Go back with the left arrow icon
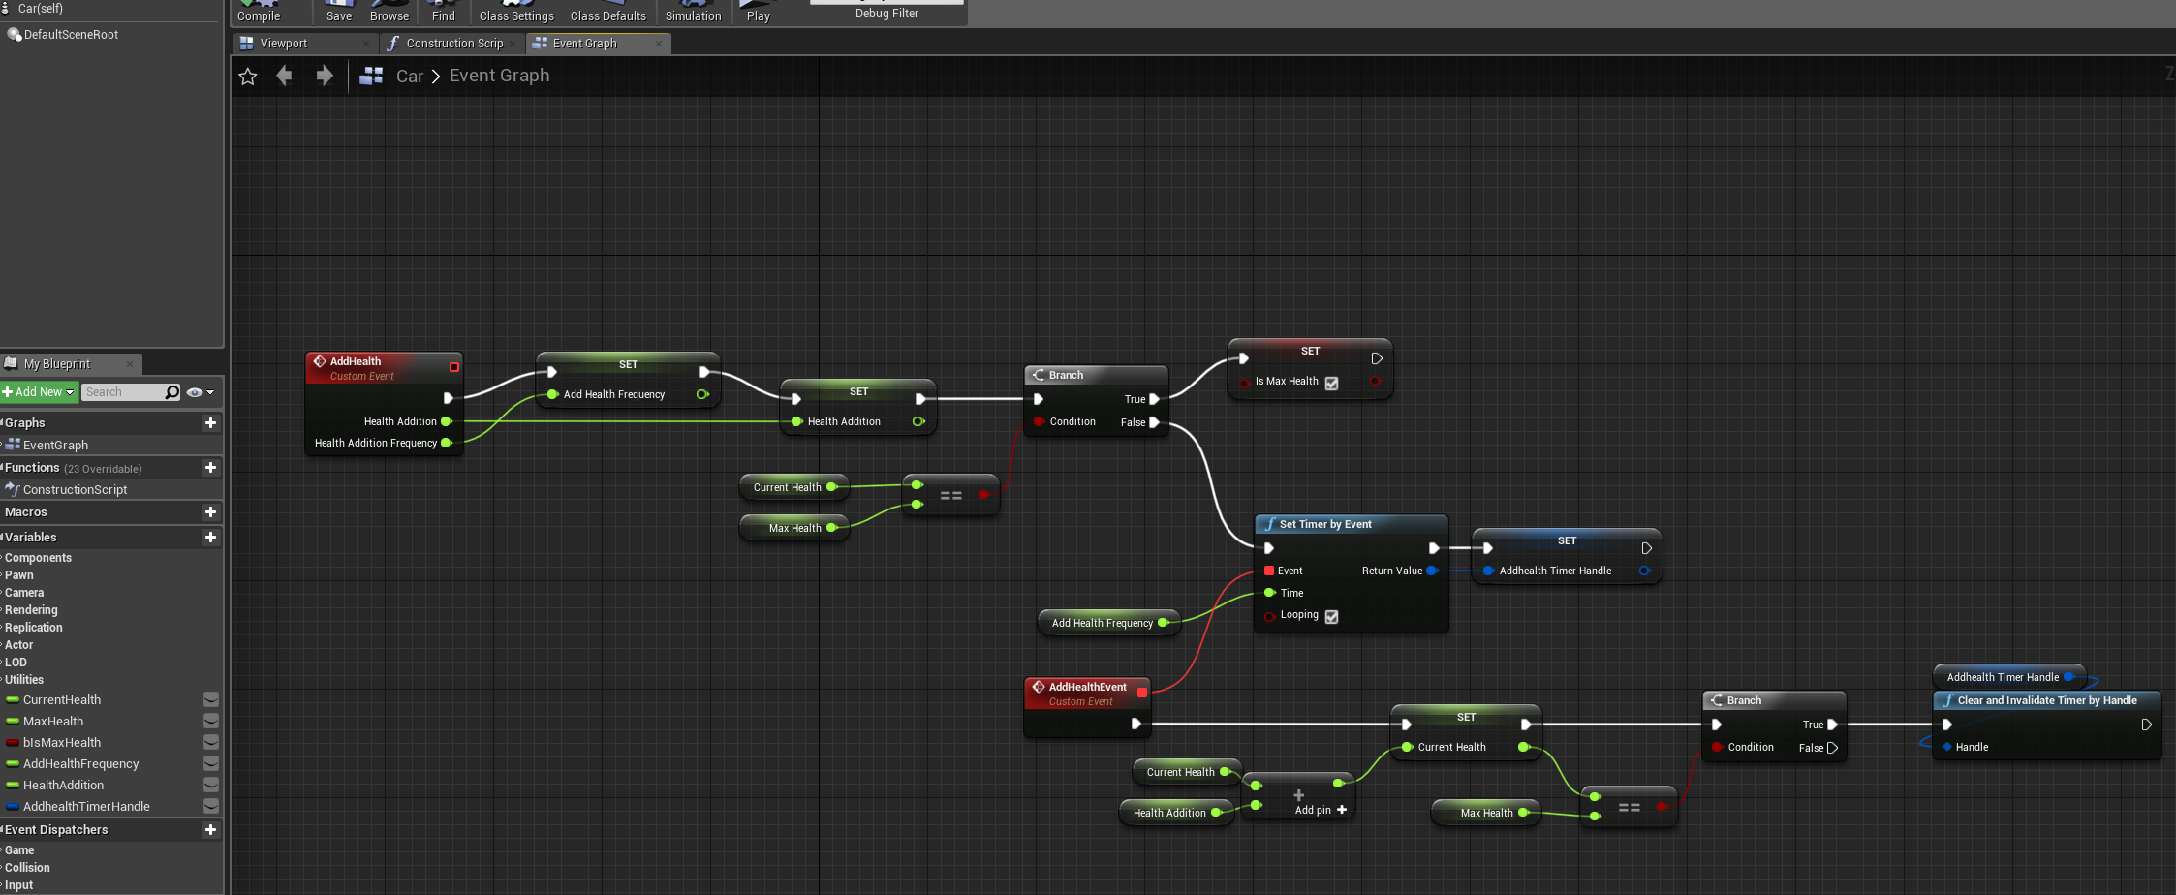This screenshot has height=895, width=2176. (284, 76)
